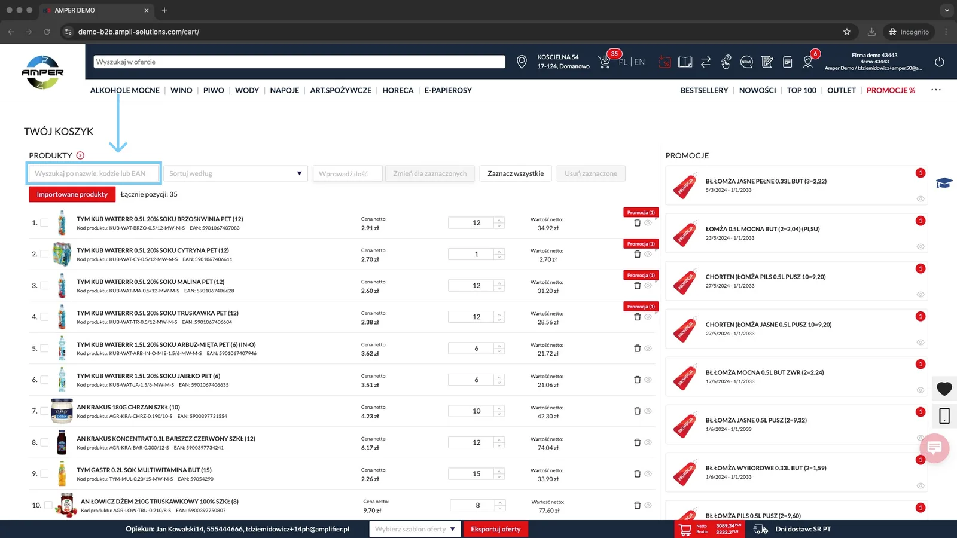
Task: Adjust the quantity stepper for SOKU TRUSKAWKA
Action: tap(499, 317)
